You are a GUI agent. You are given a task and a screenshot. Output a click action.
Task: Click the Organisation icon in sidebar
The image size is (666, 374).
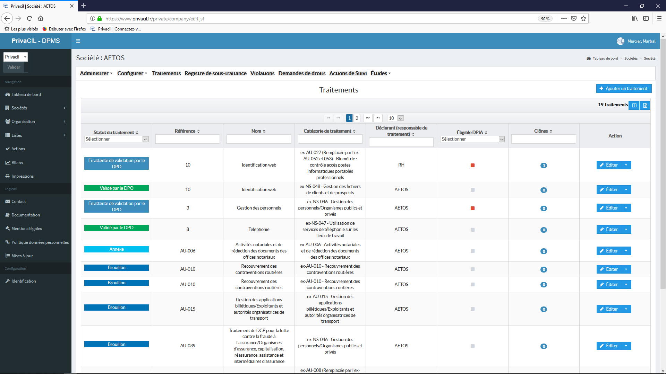pos(8,121)
